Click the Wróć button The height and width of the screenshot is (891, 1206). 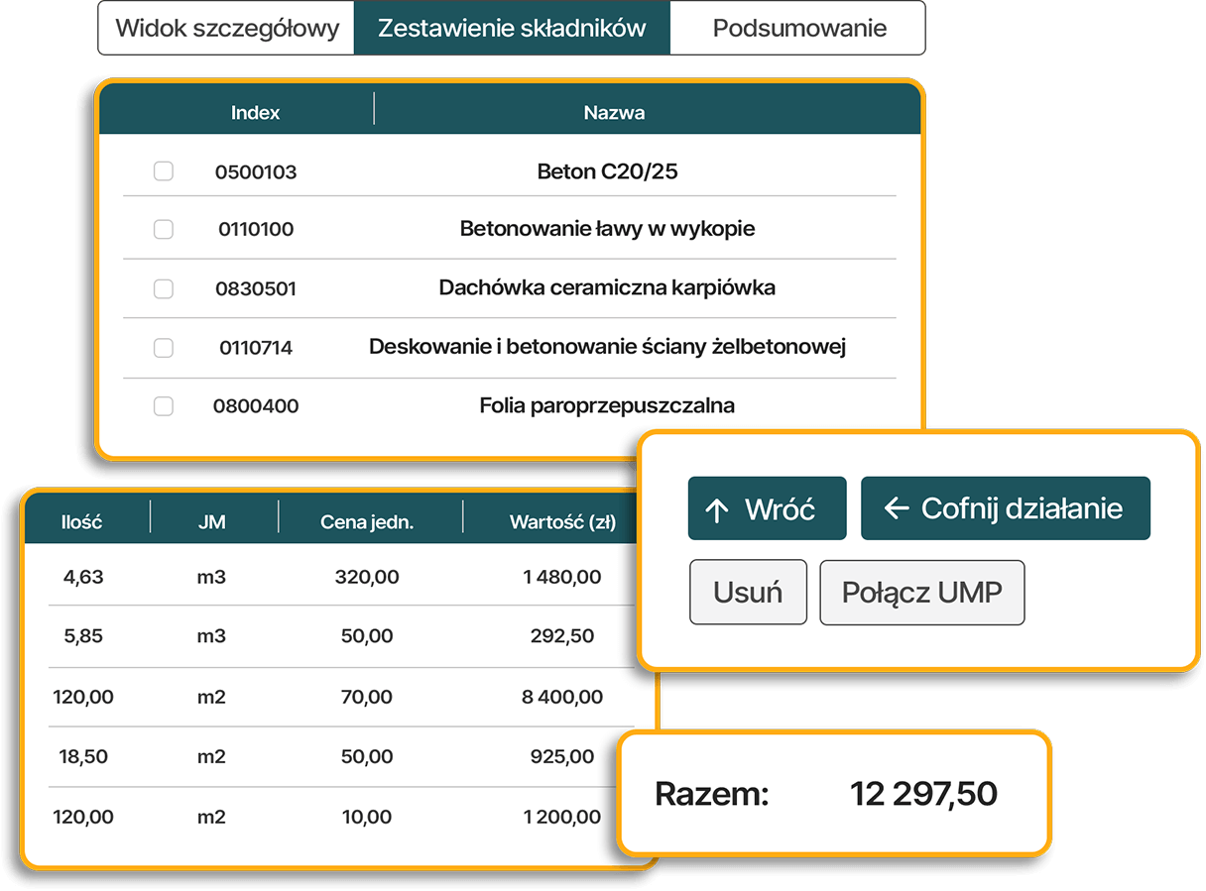click(767, 508)
